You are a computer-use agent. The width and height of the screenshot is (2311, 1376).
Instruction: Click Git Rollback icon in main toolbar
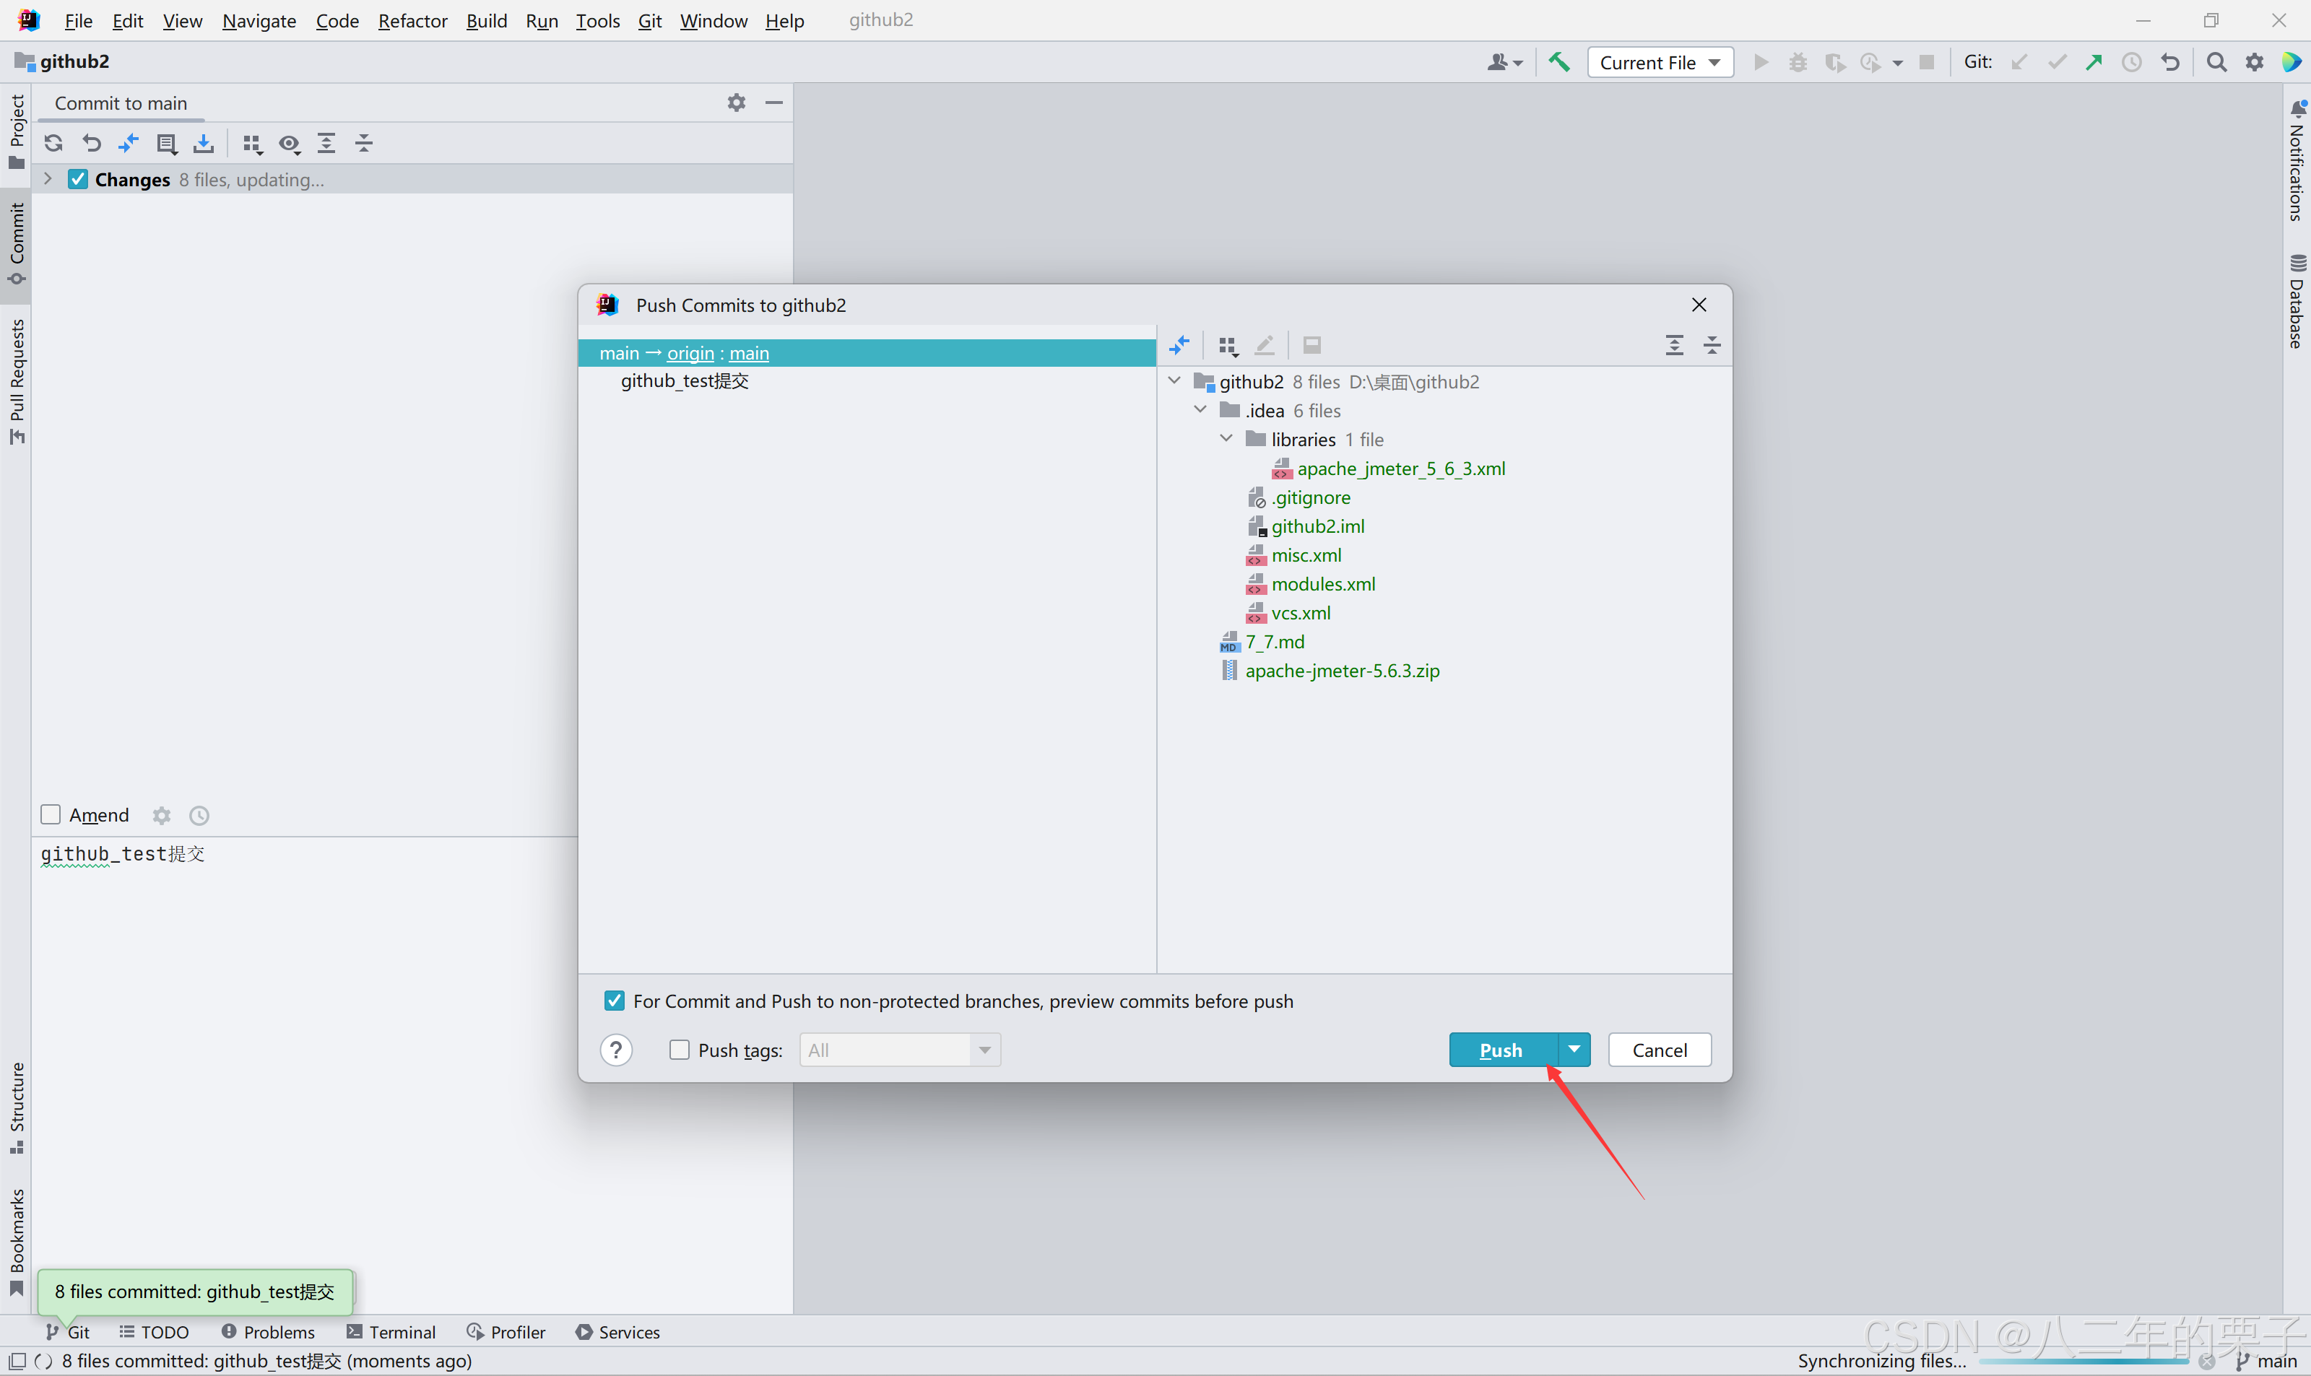click(2170, 62)
